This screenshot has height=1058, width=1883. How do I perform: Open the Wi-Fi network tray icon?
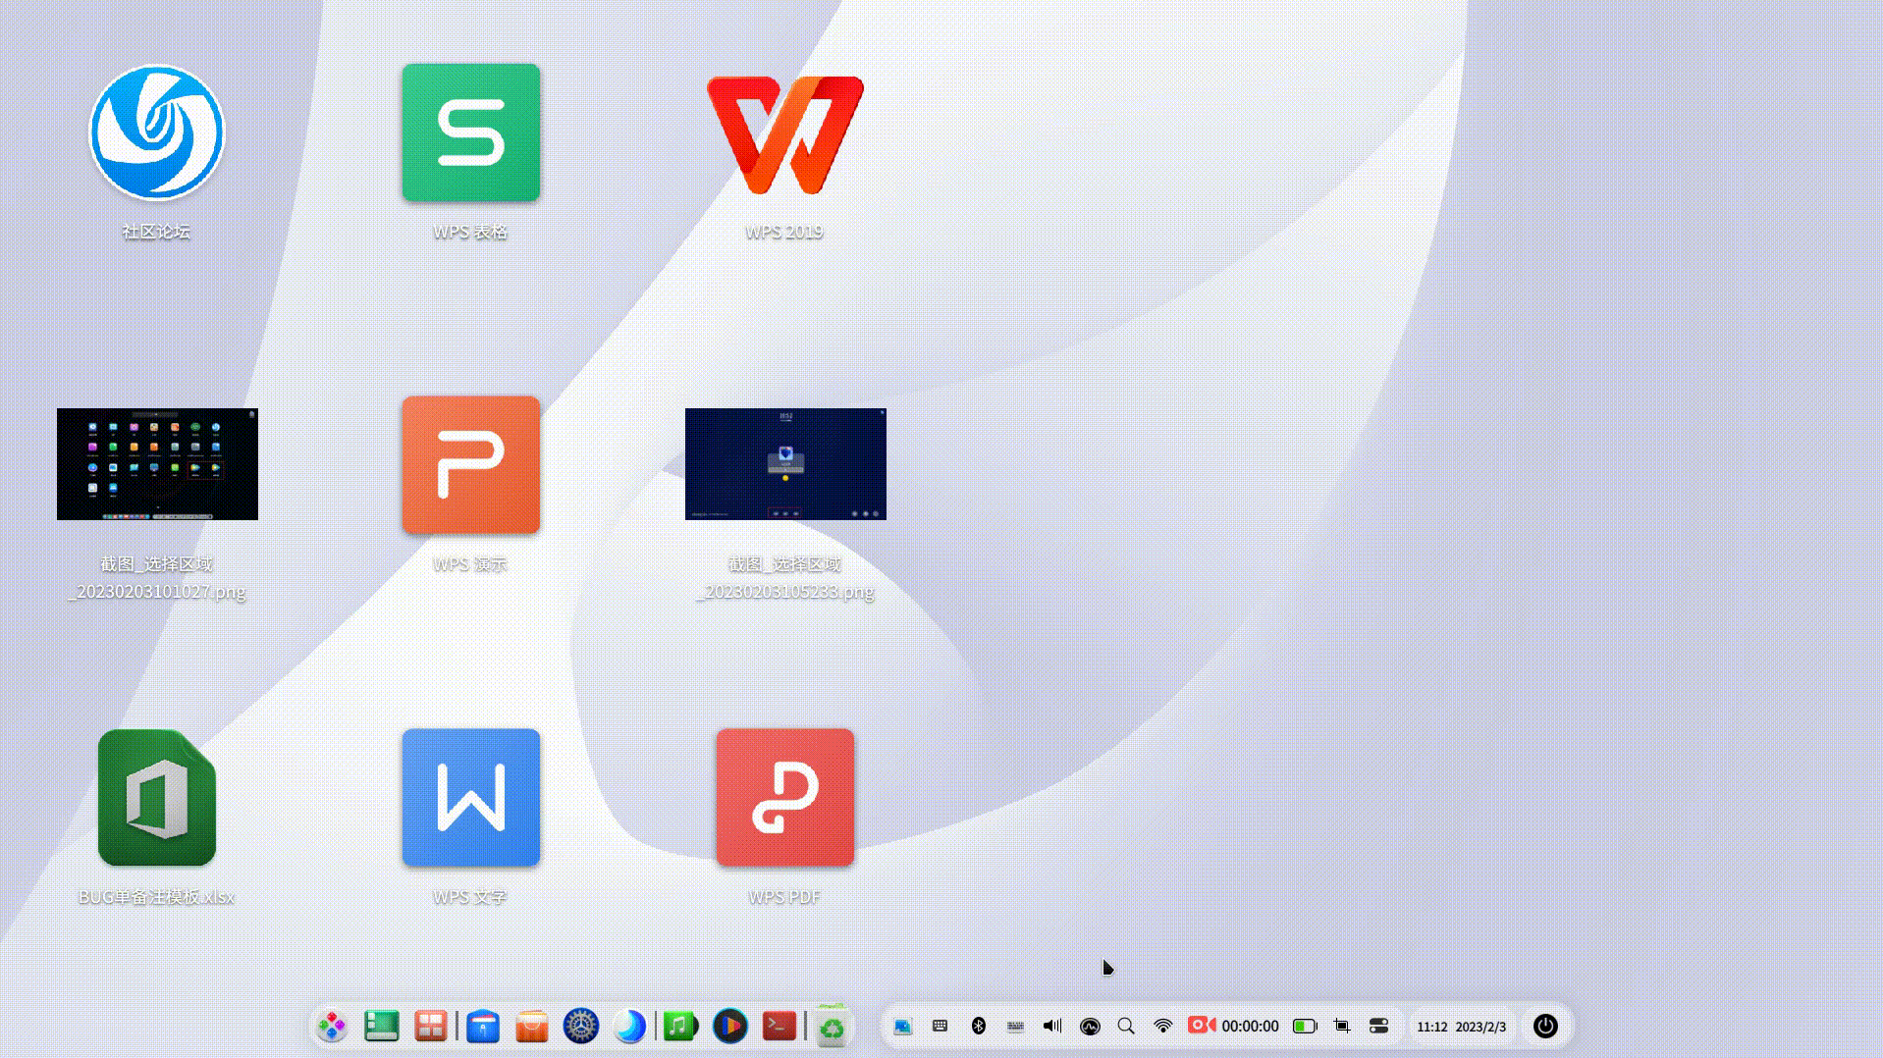(1163, 1027)
